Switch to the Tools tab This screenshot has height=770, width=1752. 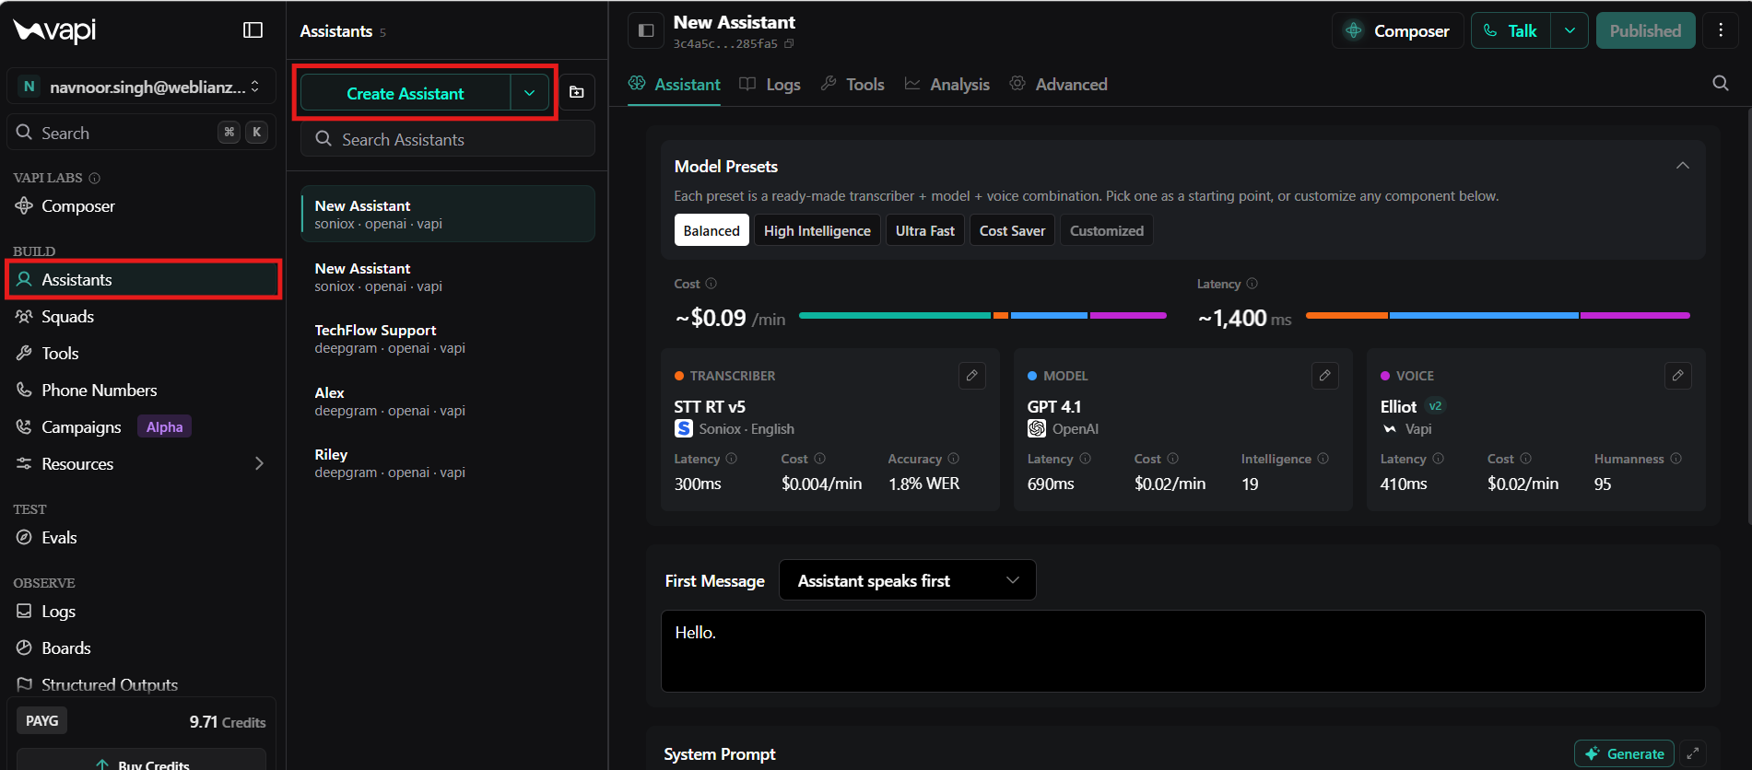(852, 84)
